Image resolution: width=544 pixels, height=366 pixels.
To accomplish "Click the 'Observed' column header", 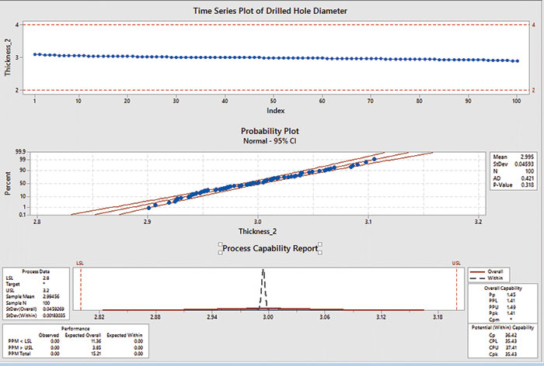I will click(x=49, y=335).
